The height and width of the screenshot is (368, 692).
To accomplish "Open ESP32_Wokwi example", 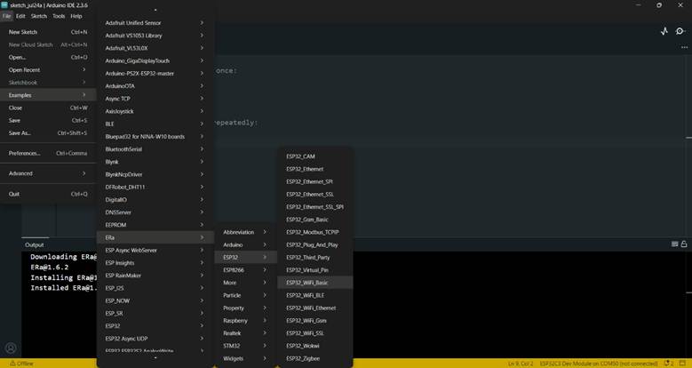I will click(x=315, y=346).
